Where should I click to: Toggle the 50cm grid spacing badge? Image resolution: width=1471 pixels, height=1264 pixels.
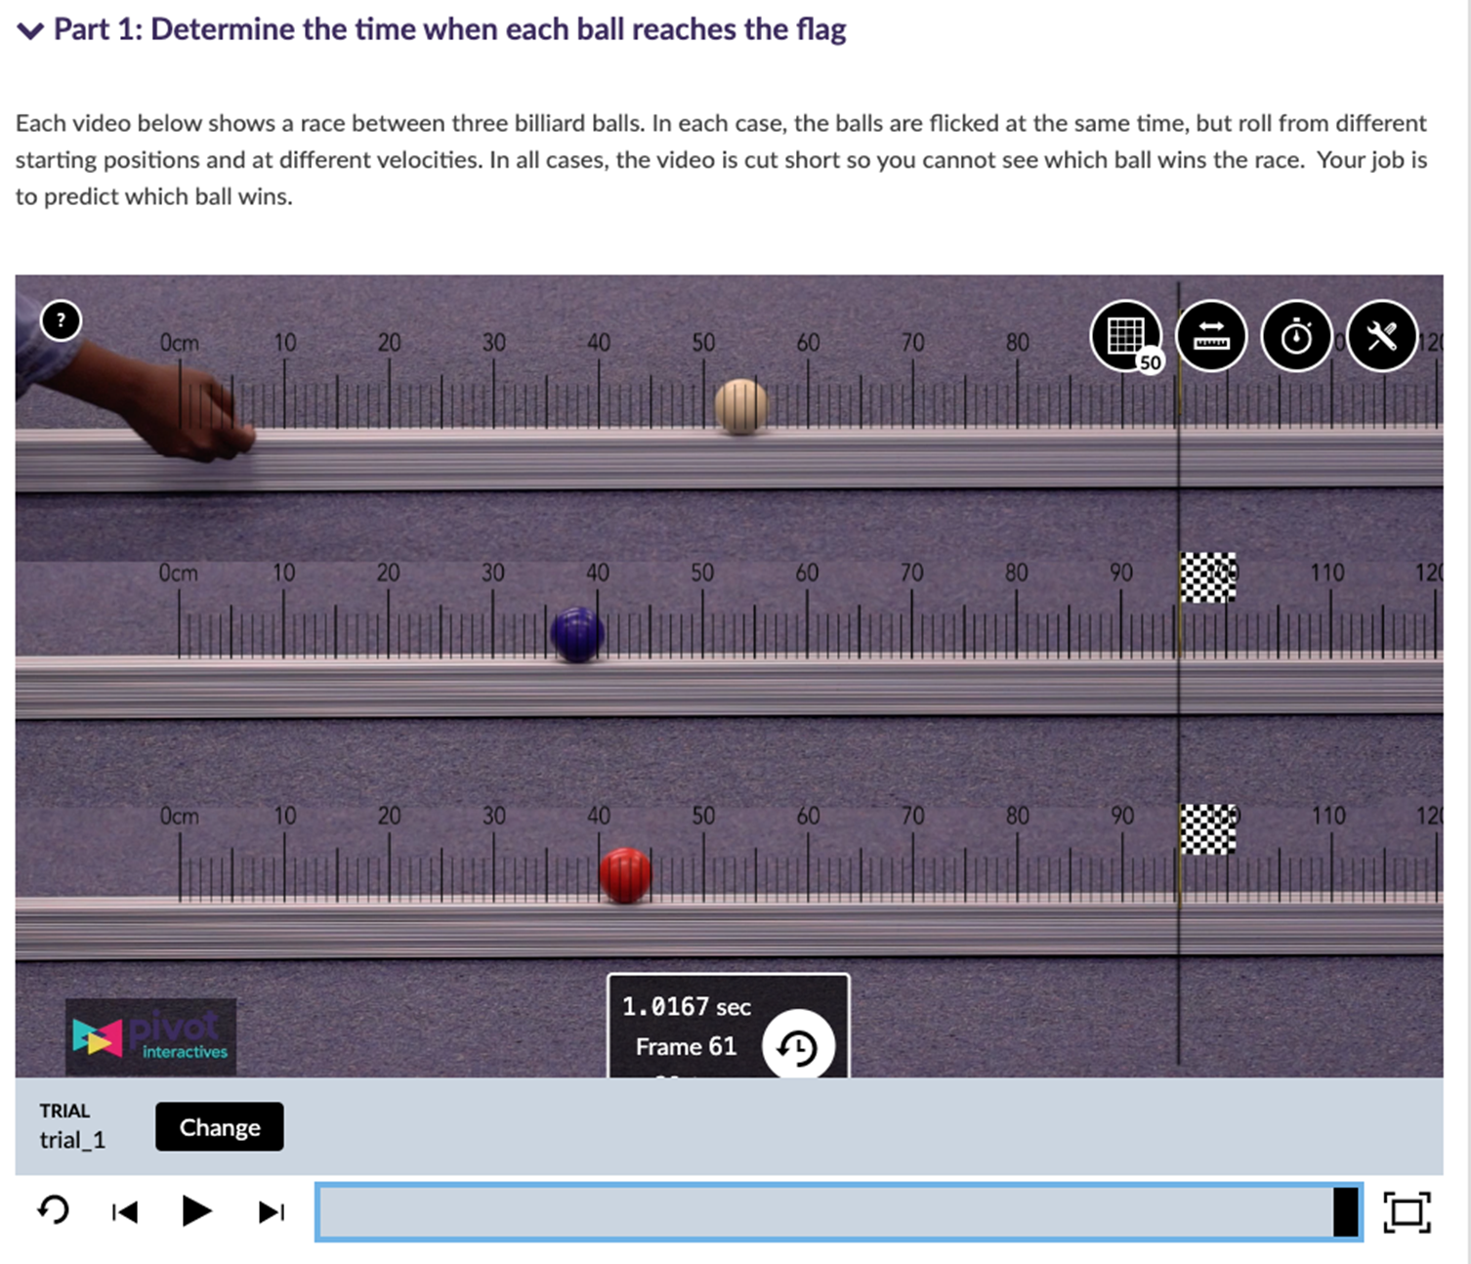click(x=1149, y=361)
